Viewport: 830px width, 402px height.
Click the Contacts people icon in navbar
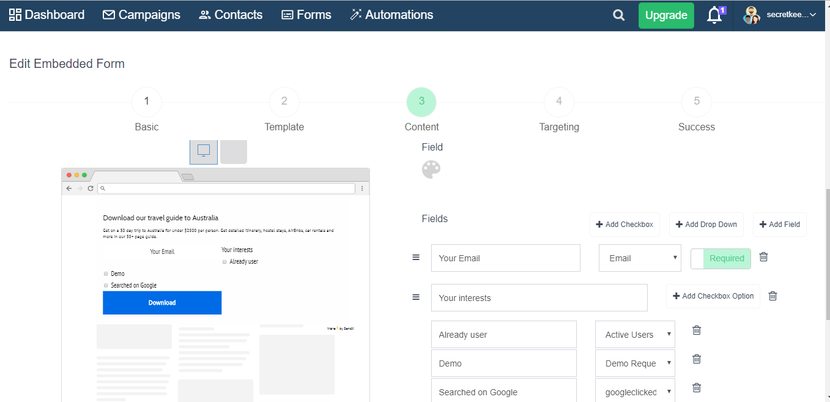click(207, 15)
